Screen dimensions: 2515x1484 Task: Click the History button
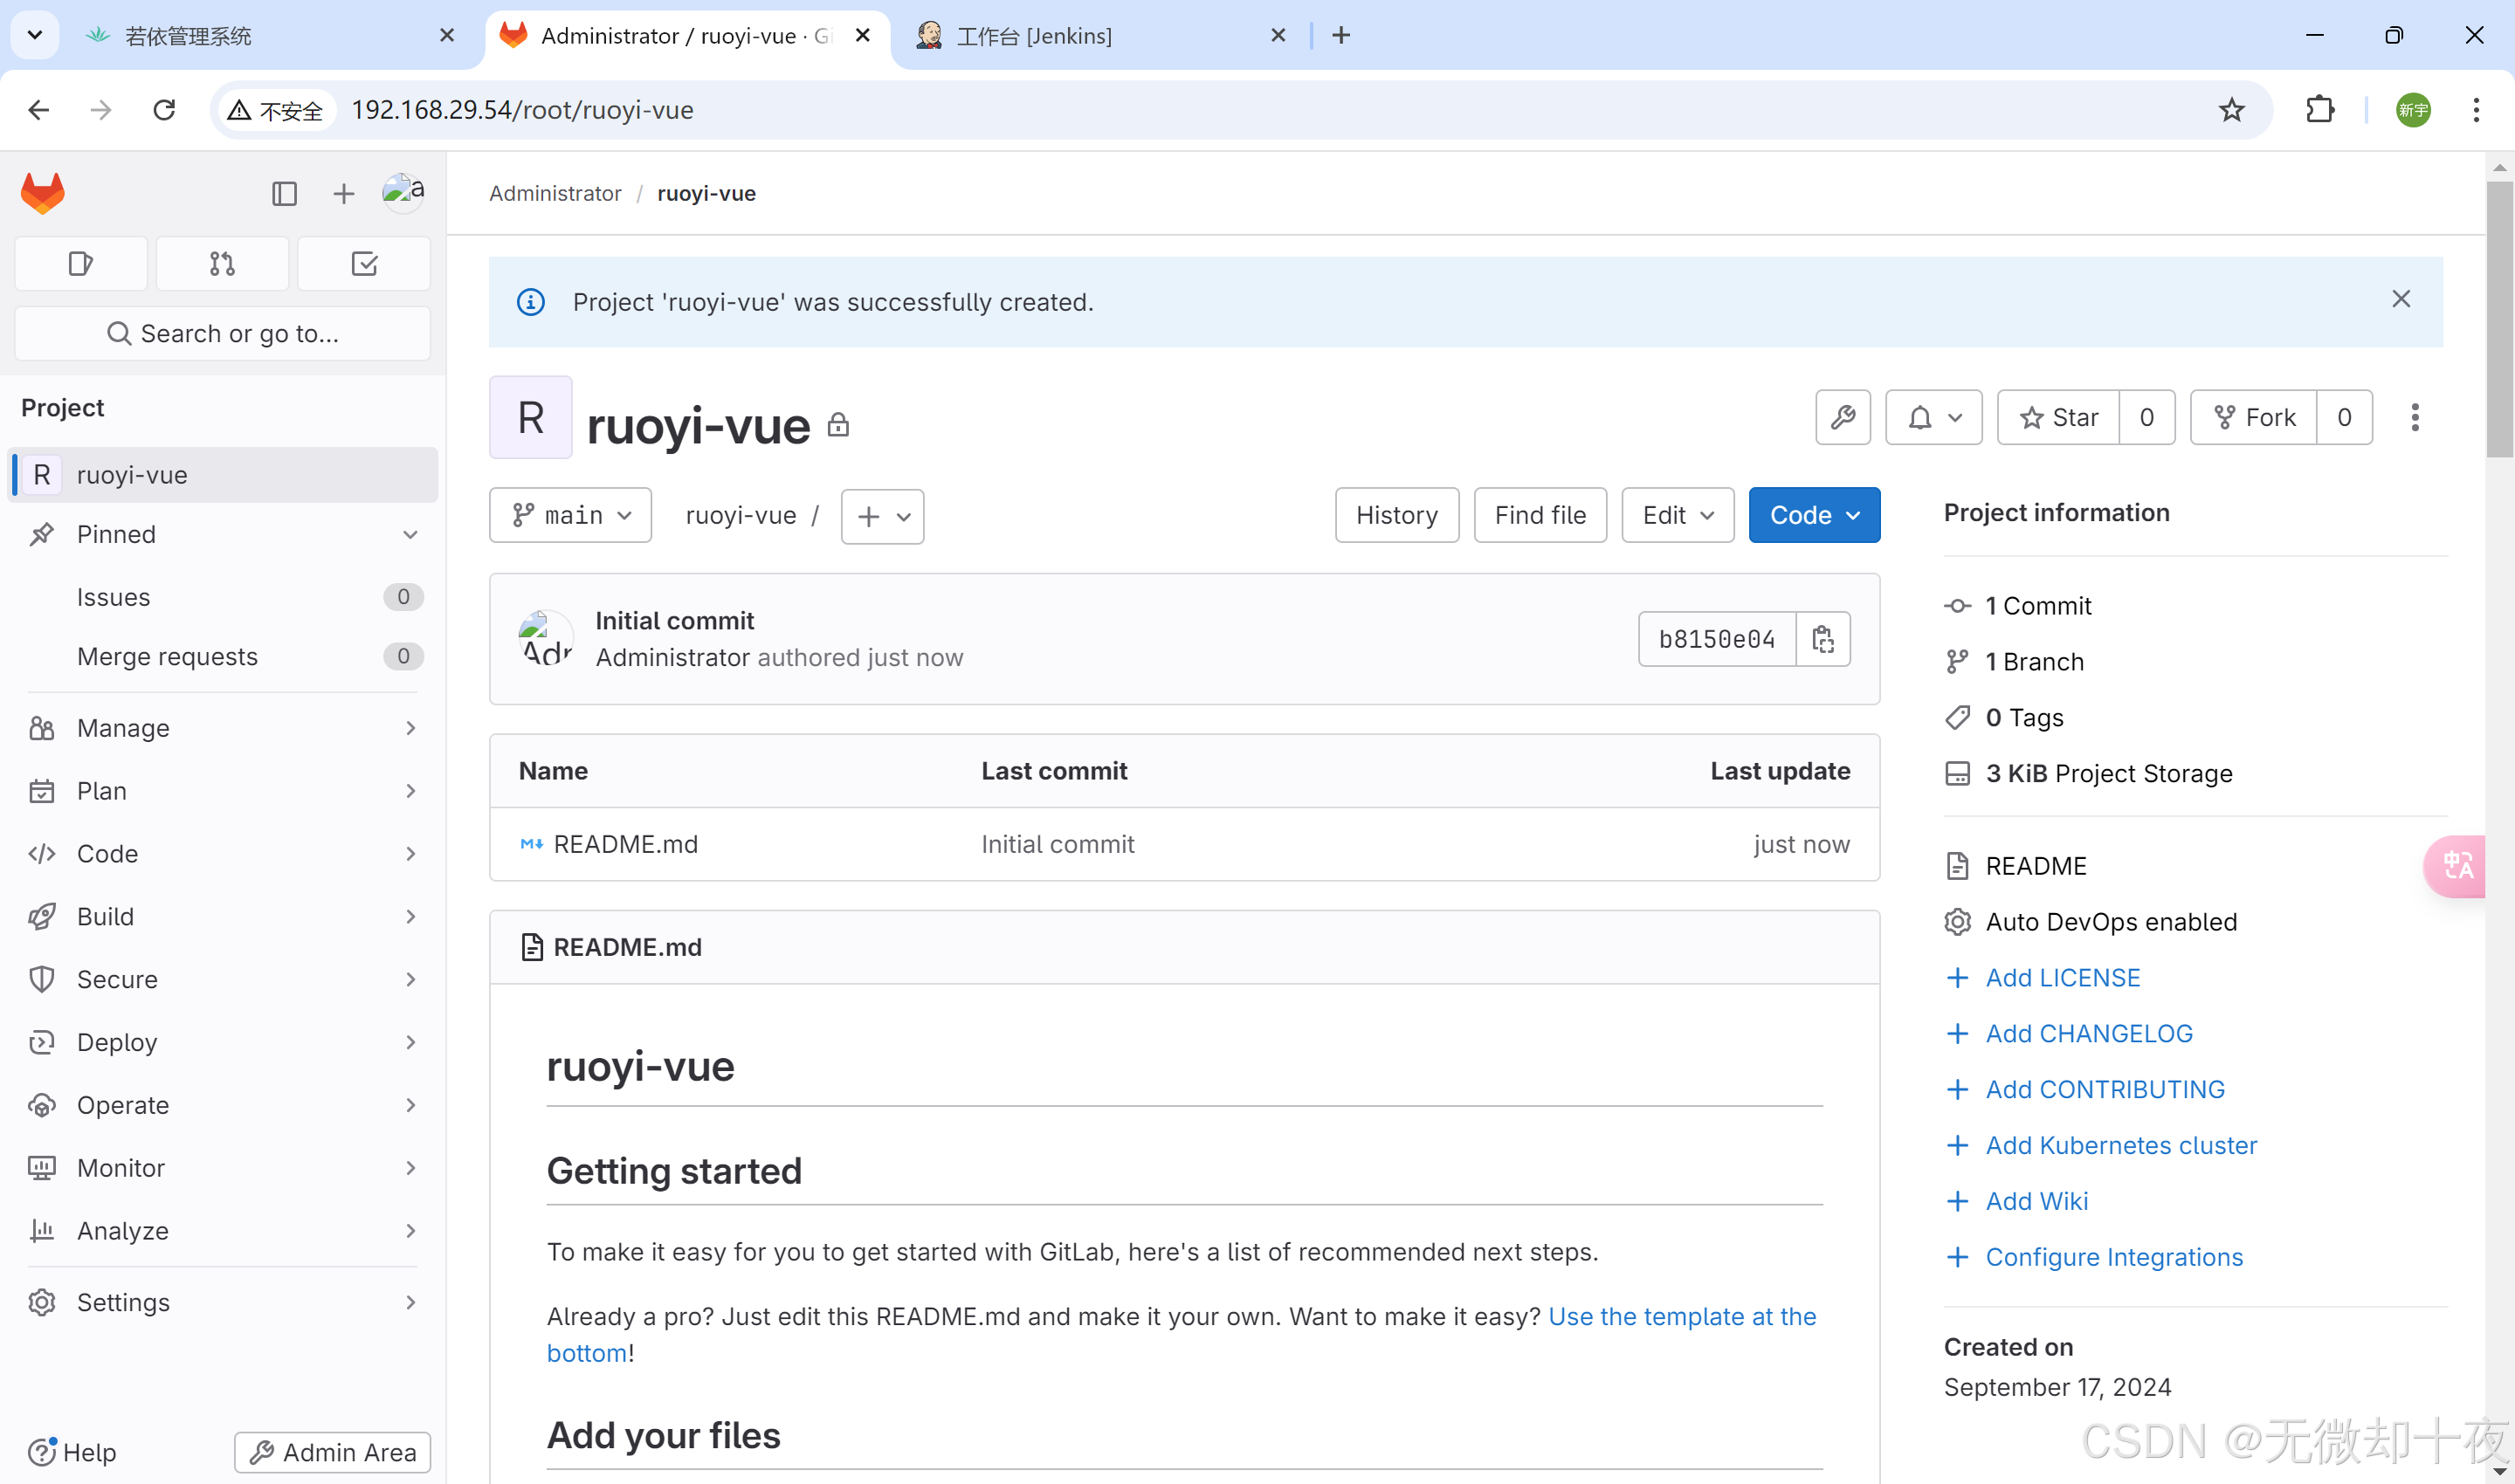tap(1396, 515)
